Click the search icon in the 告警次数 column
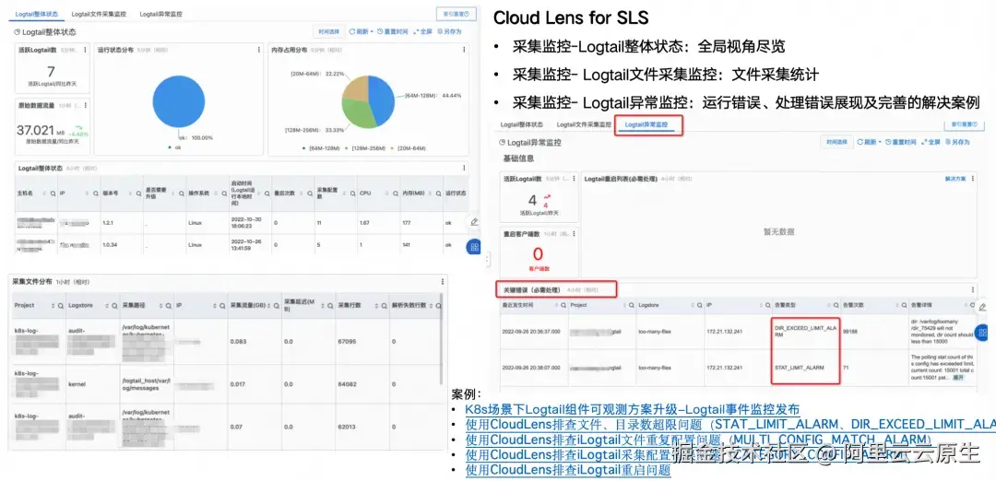The height and width of the screenshot is (481, 996). [x=903, y=305]
